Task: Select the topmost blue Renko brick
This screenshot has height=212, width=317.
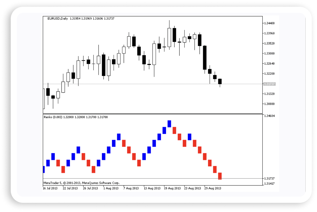Action: point(169,124)
